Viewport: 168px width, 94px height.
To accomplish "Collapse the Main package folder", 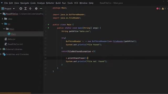I will tap(4, 29).
